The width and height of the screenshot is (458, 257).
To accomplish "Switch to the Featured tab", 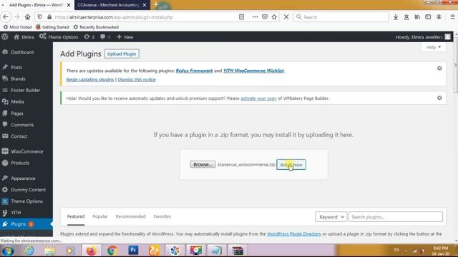I will pos(76,216).
